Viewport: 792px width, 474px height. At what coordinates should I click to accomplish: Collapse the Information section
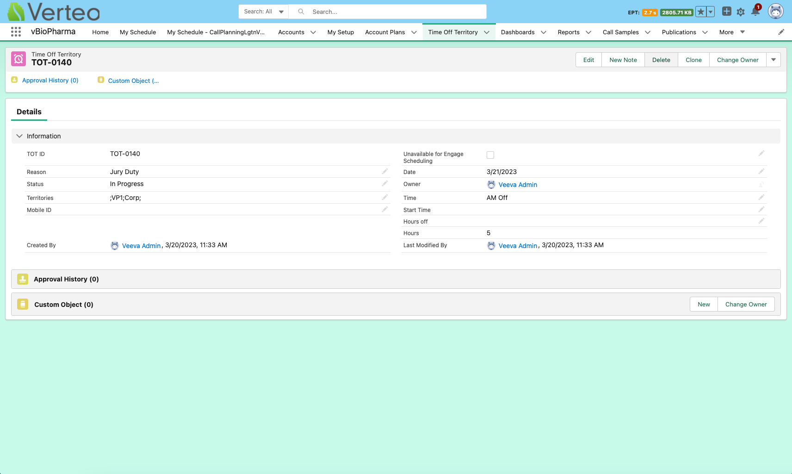19,136
